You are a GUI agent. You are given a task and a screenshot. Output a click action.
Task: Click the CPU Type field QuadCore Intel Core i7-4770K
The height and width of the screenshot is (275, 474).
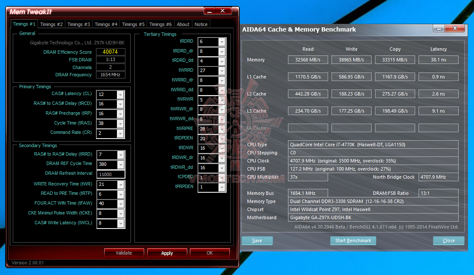[x=373, y=145]
